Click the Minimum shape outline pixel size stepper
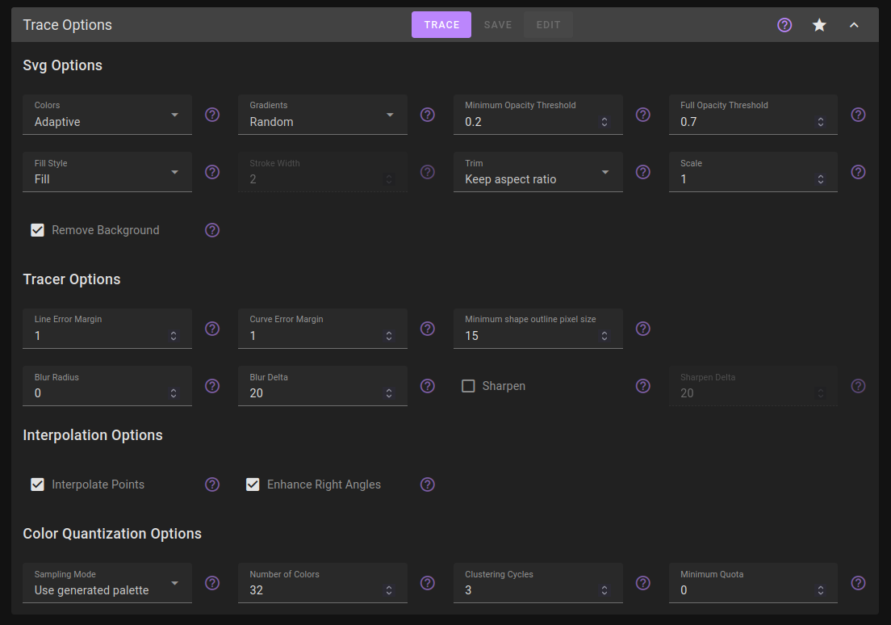 pos(604,336)
